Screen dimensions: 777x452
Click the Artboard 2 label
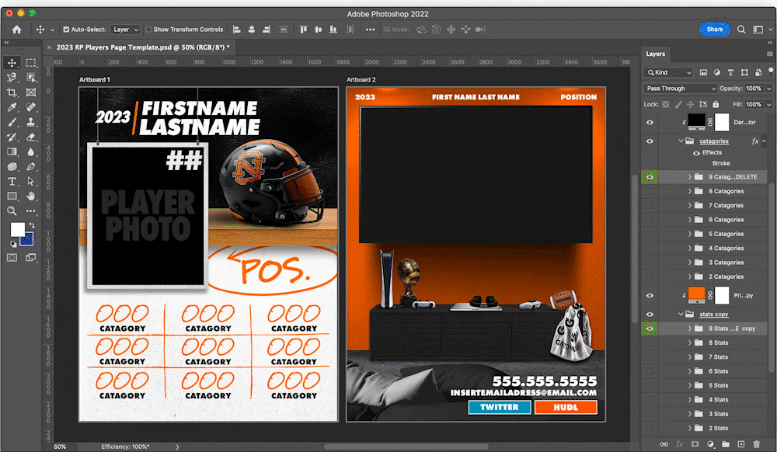[x=361, y=80]
